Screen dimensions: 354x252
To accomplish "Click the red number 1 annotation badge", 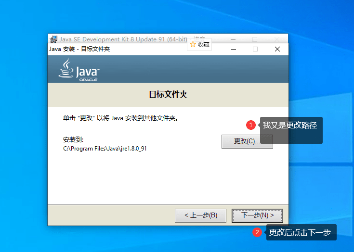I will coord(250,125).
